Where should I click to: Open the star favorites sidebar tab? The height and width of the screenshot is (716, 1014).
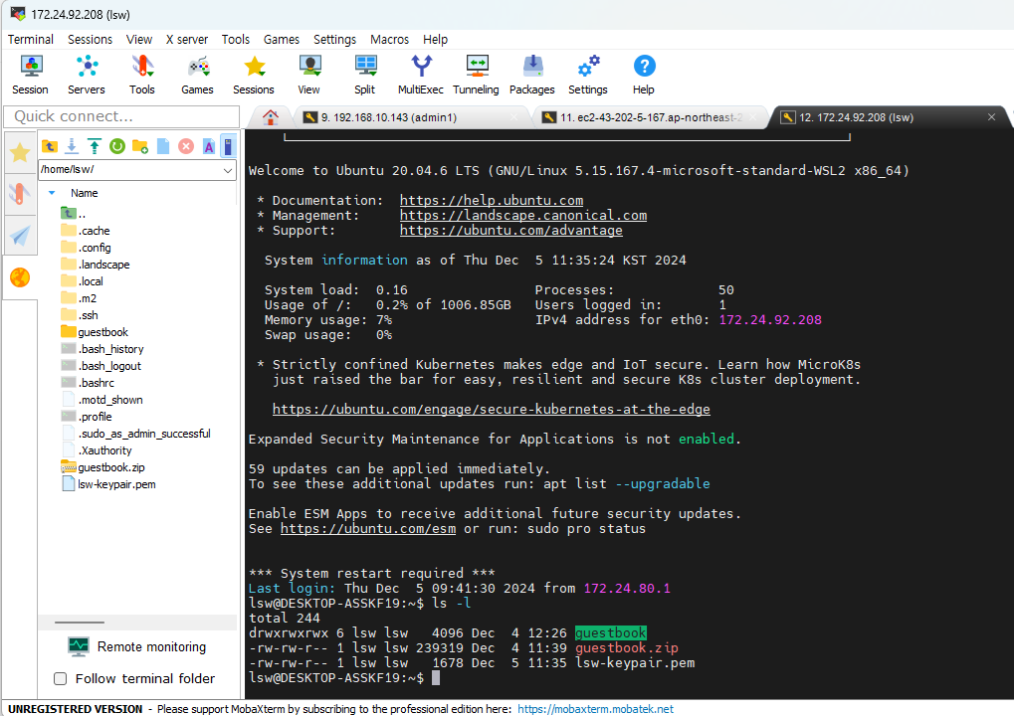[x=20, y=152]
